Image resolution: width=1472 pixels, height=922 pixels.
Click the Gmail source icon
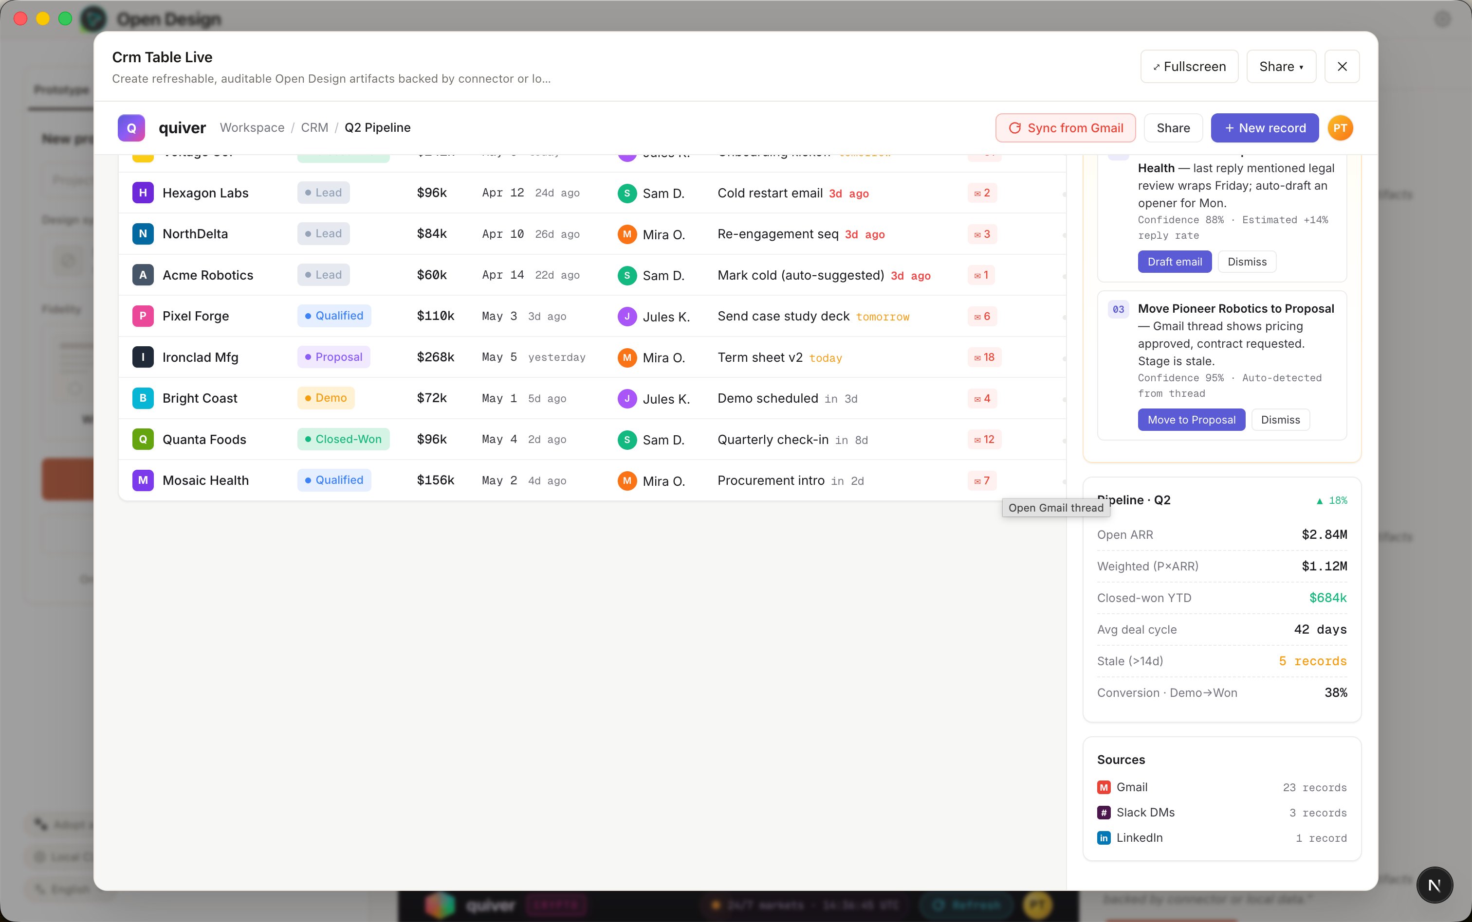point(1104,787)
